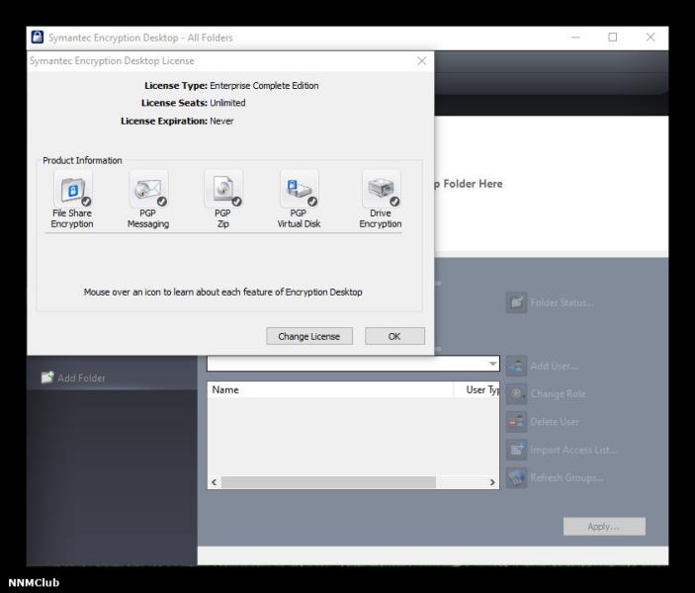Click the Change Role icon

516,393
